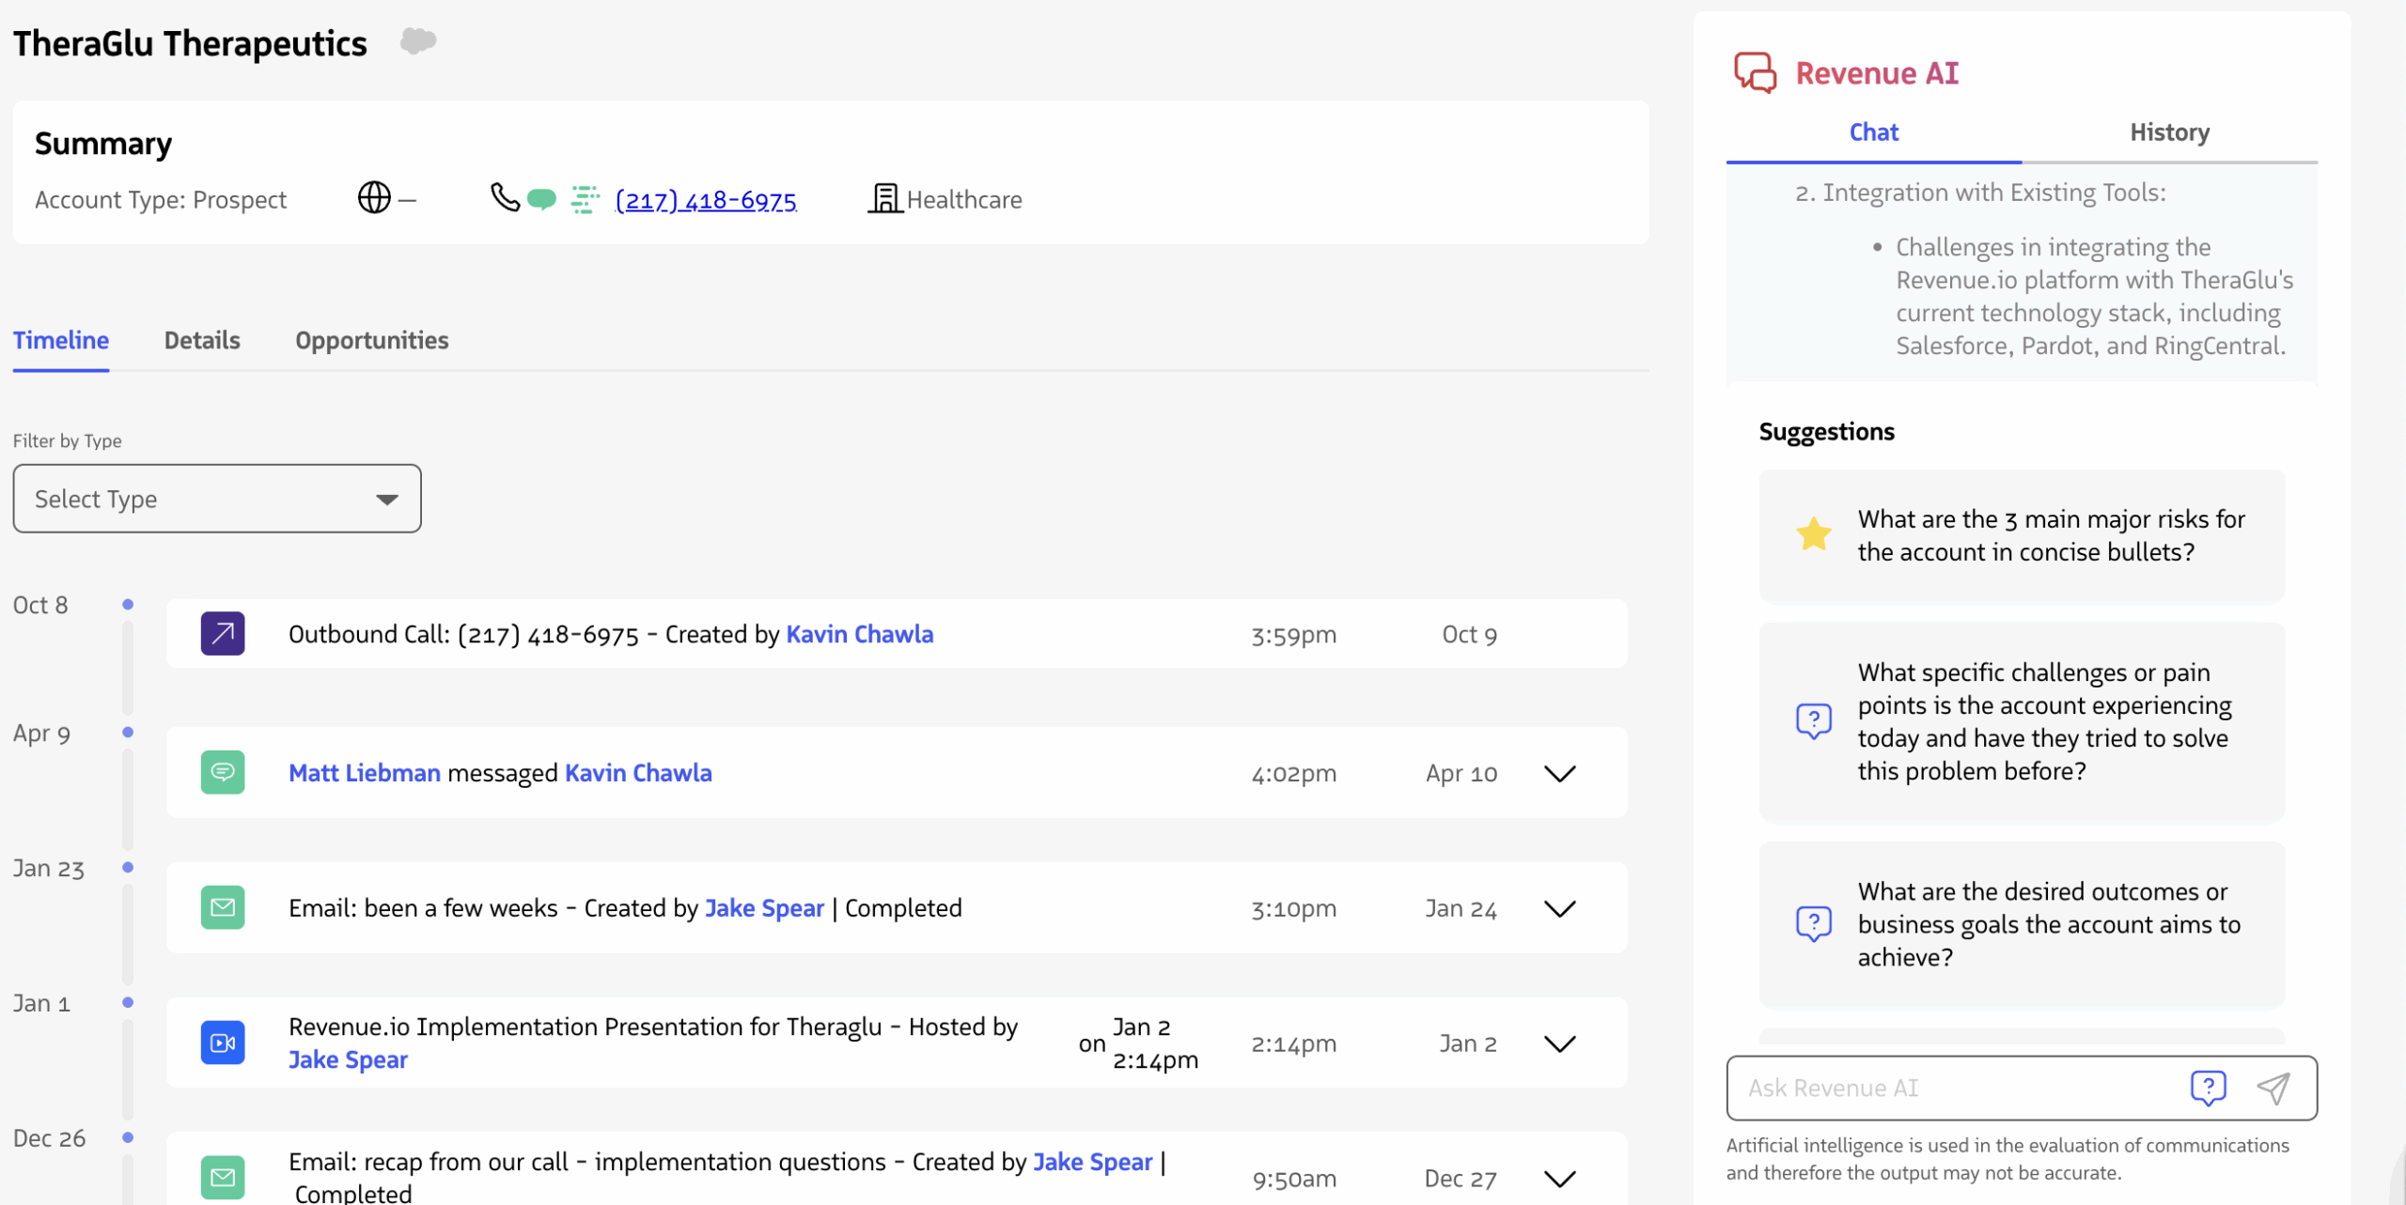This screenshot has height=1205, width=2406.
Task: Click the green sequence lines icon by phone number
Action: pyautogui.click(x=585, y=199)
